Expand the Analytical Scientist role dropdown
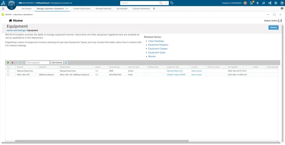Viewport: 285px width, 145px height. point(71,3)
